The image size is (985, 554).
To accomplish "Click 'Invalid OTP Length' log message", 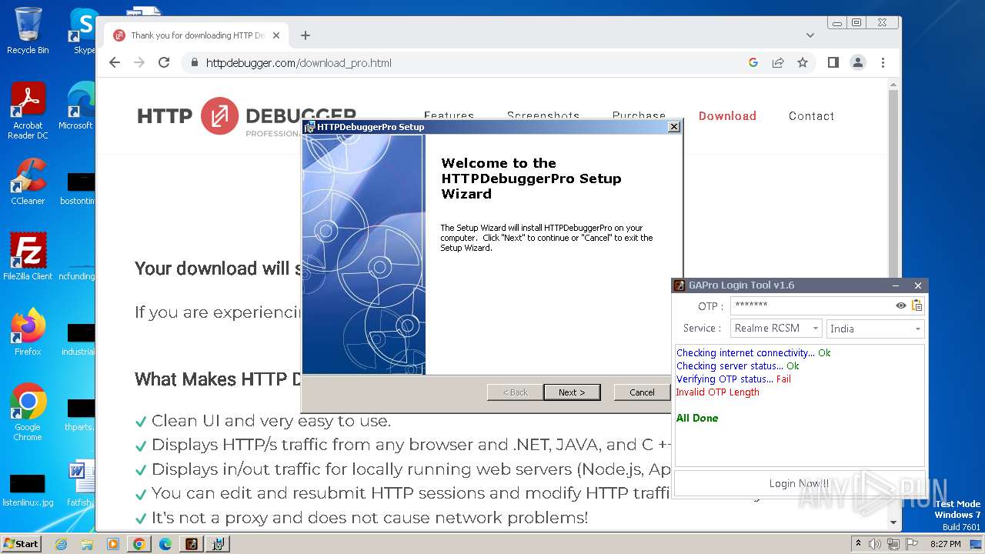I will click(717, 392).
